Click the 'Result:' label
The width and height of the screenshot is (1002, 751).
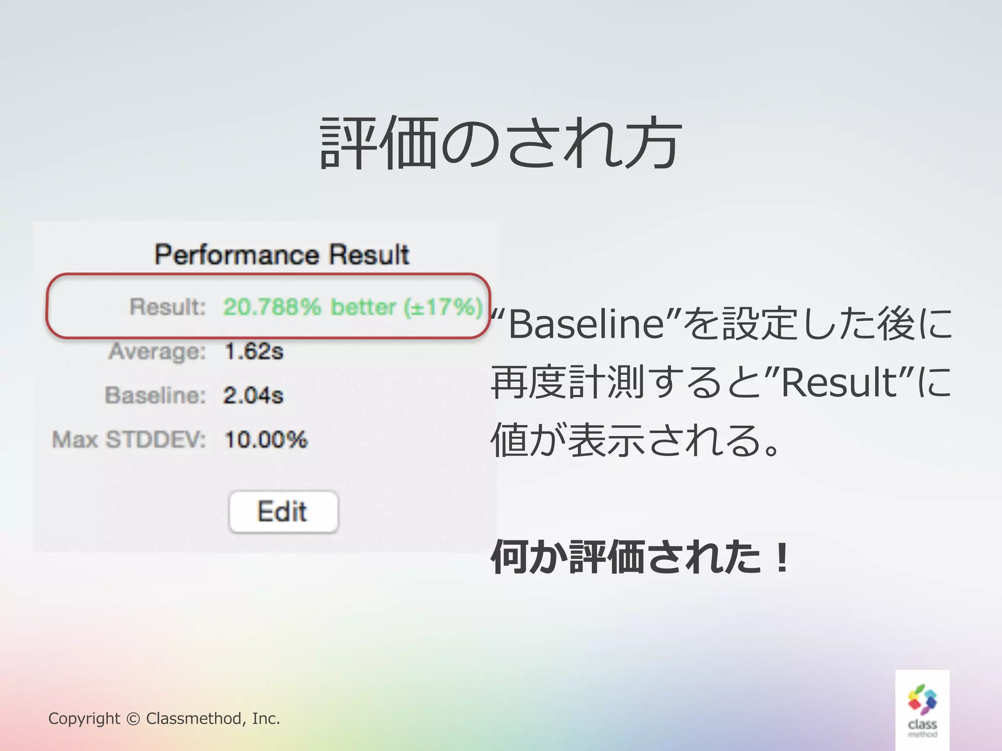point(168,307)
